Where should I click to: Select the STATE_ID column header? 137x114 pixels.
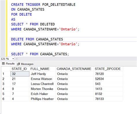(20, 69)
